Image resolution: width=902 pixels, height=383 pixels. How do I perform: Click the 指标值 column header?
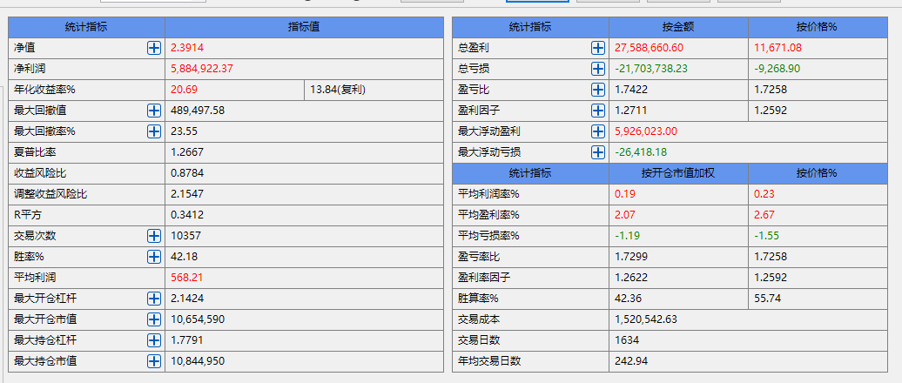[x=304, y=27]
